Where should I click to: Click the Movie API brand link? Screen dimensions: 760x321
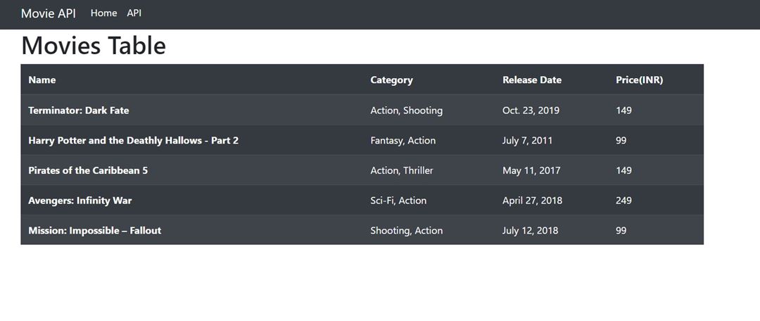(x=49, y=13)
